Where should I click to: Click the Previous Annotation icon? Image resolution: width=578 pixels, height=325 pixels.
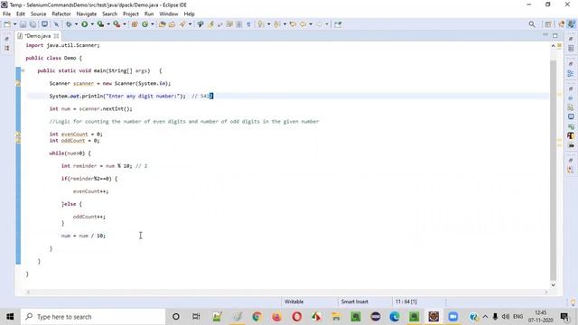point(277,24)
